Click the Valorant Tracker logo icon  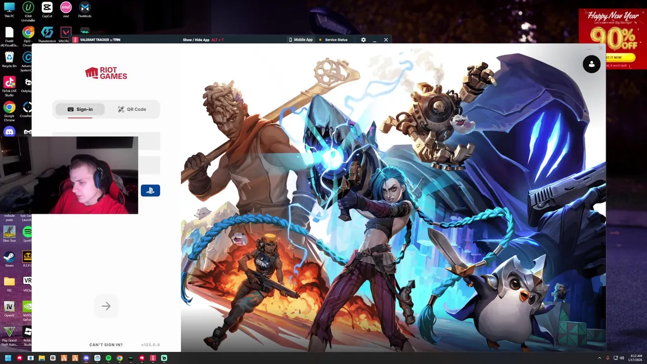coord(75,40)
